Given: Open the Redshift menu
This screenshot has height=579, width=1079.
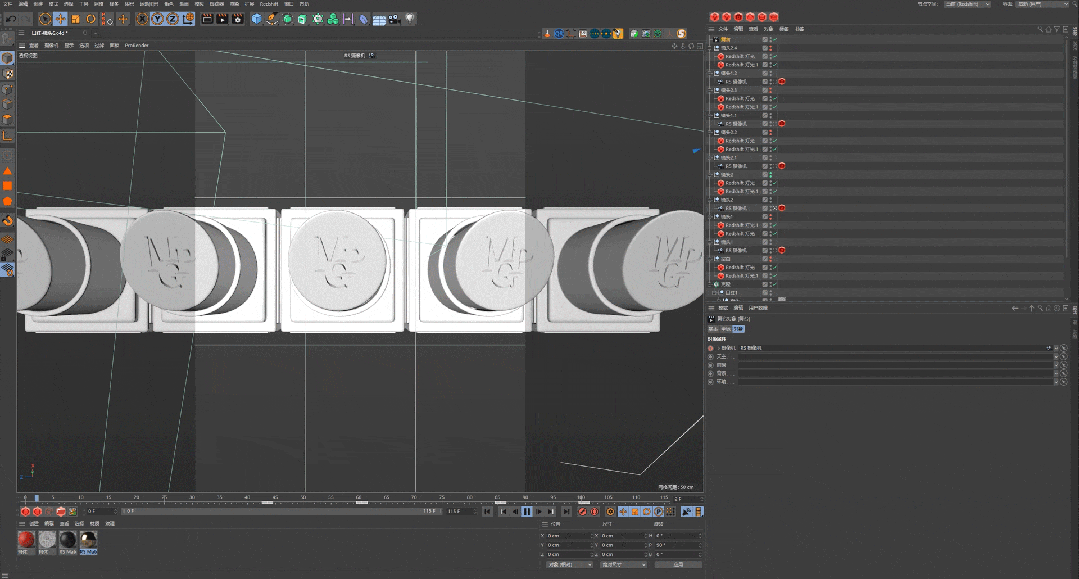Looking at the screenshot, I should click(x=269, y=4).
